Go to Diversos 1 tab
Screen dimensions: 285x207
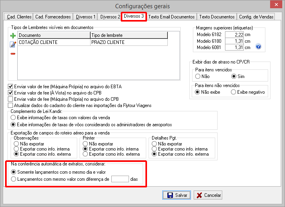[x=85, y=17]
